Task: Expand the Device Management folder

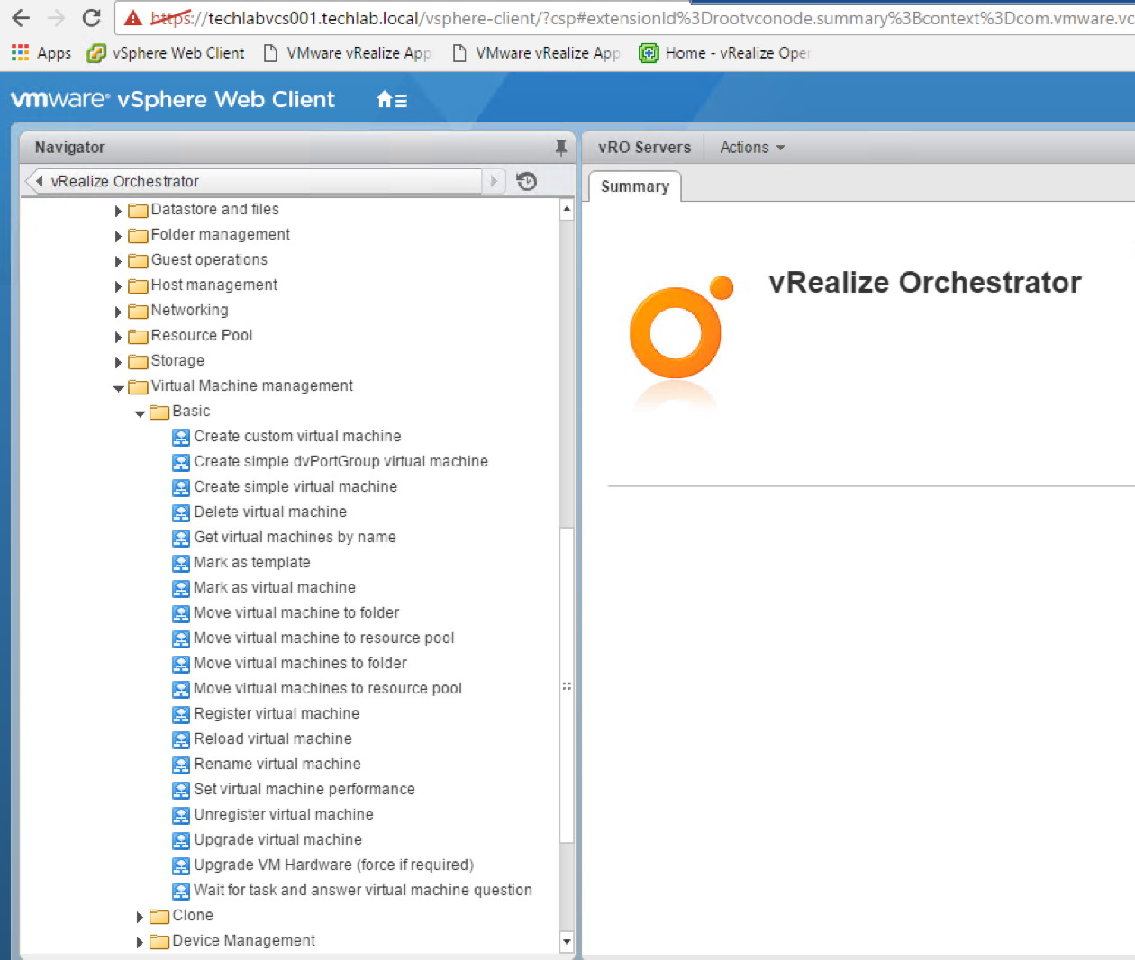Action: coord(140,942)
